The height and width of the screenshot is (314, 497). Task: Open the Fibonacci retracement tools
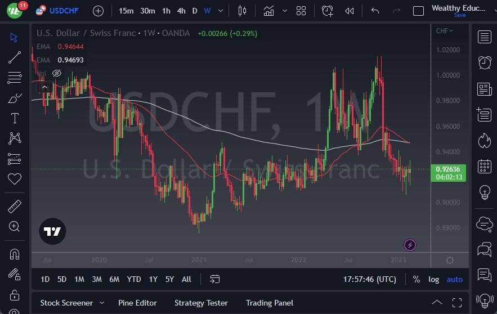14,78
